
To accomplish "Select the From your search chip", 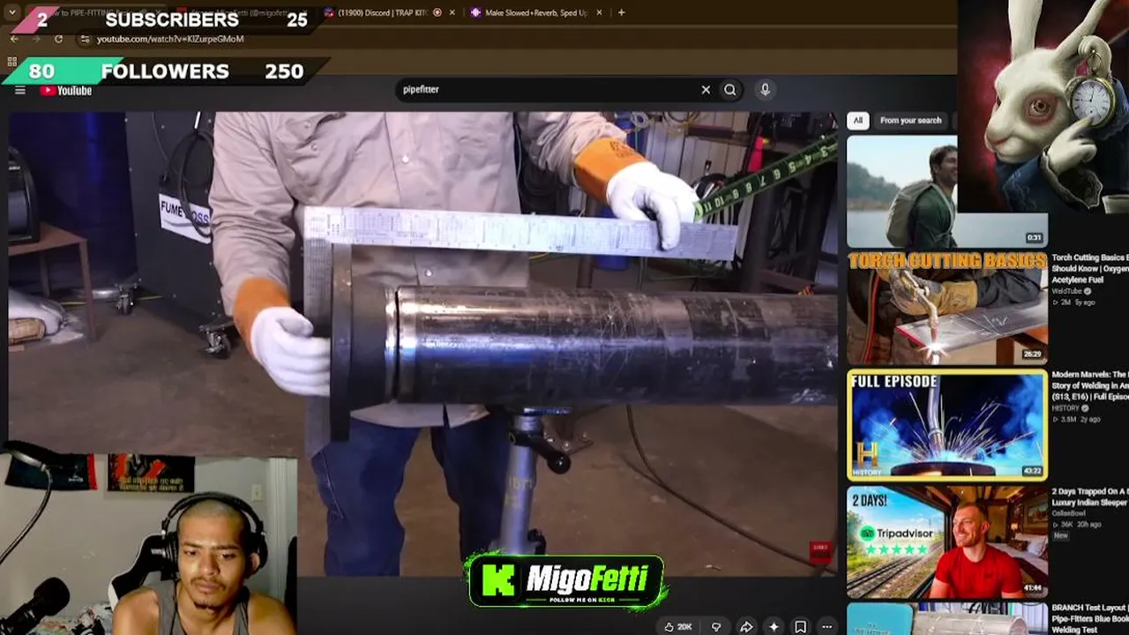I will point(911,120).
